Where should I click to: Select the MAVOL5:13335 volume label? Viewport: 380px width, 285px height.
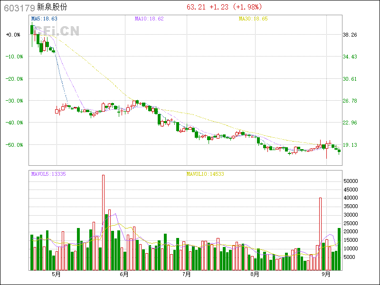pyautogui.click(x=48, y=174)
